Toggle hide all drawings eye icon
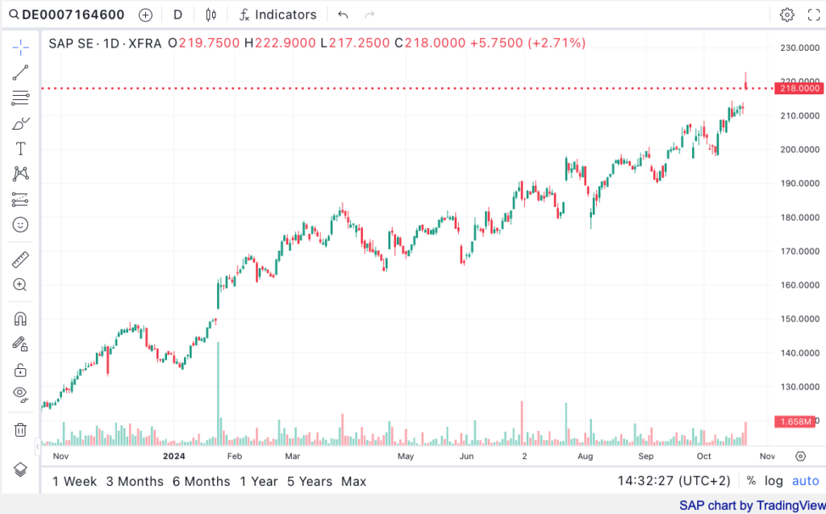The image size is (826, 514). pos(20,393)
